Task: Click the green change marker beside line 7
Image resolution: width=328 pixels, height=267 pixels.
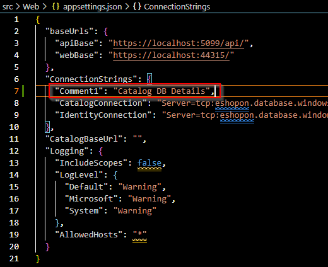Action: (23, 91)
